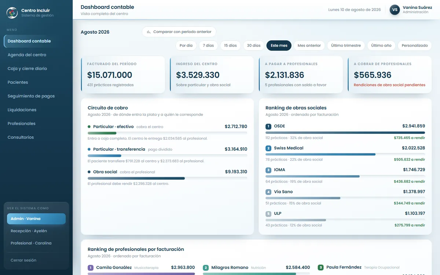Click the $2.712.780 efectivo amount
Image resolution: width=440 pixels, height=275 pixels.
(x=236, y=126)
